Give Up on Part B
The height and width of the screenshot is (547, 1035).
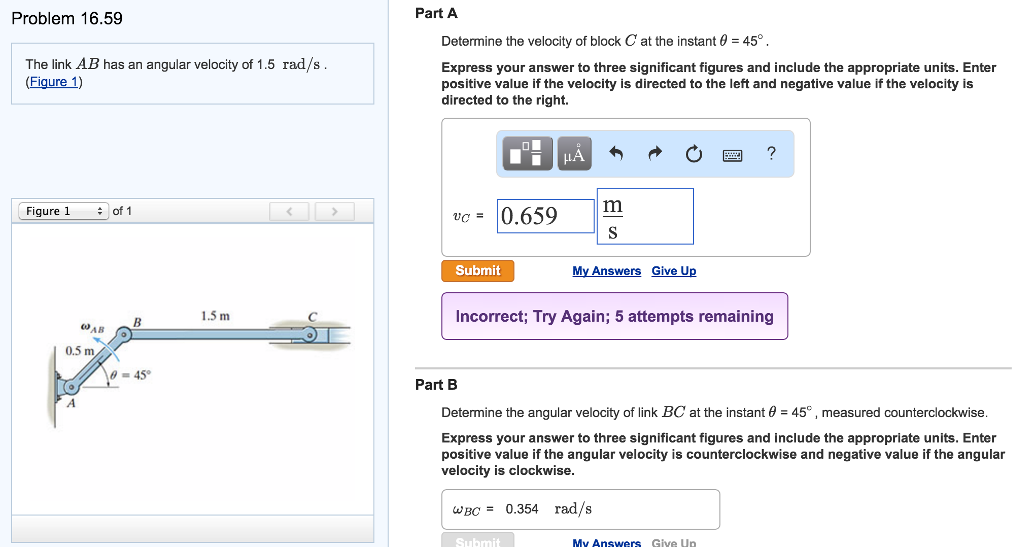click(x=673, y=543)
